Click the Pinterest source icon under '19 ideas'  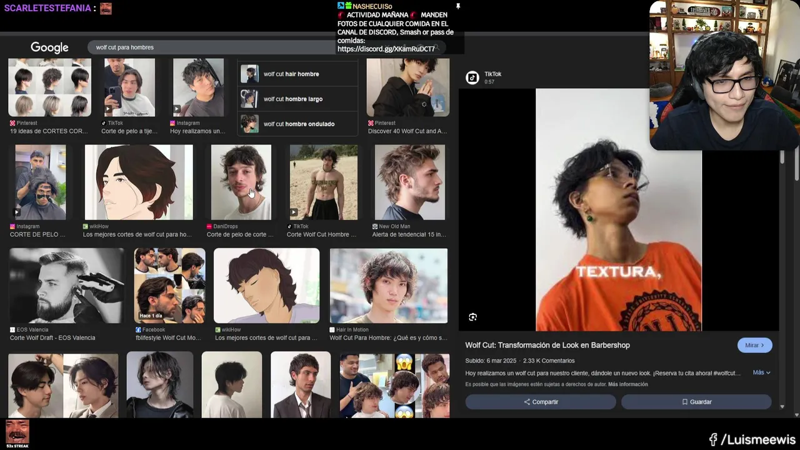coord(12,123)
